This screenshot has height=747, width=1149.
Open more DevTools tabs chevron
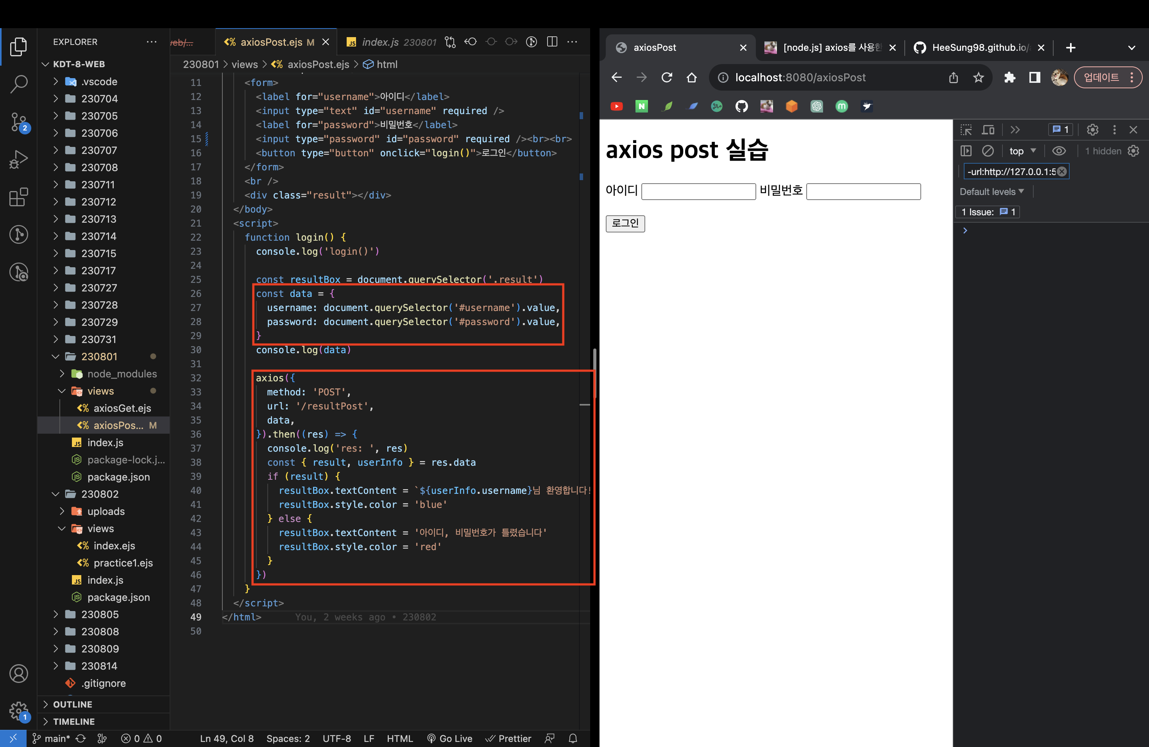(1015, 130)
